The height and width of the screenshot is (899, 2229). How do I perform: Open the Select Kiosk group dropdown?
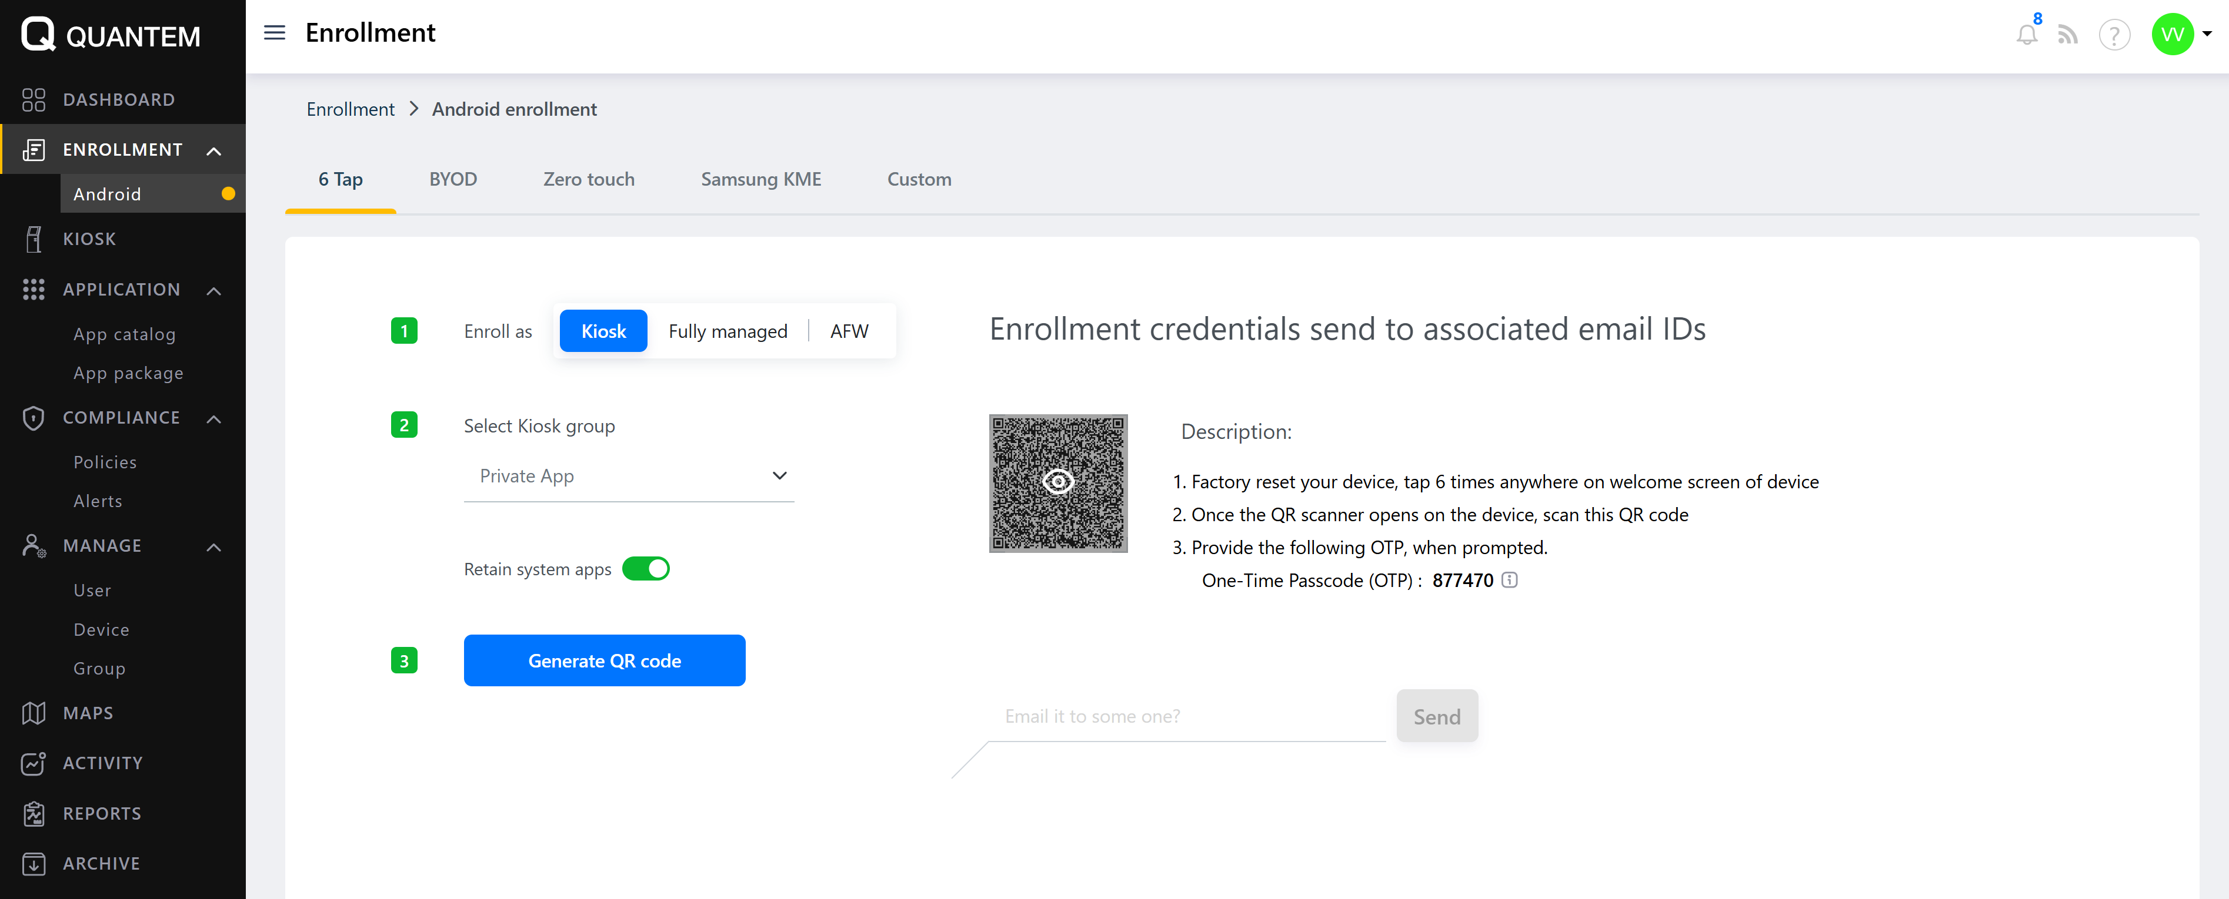(629, 477)
